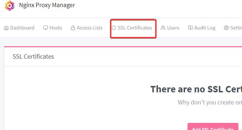This screenshot has width=242, height=130.
Task: Click the book icon beside Audit Log
Action: pos(190,28)
